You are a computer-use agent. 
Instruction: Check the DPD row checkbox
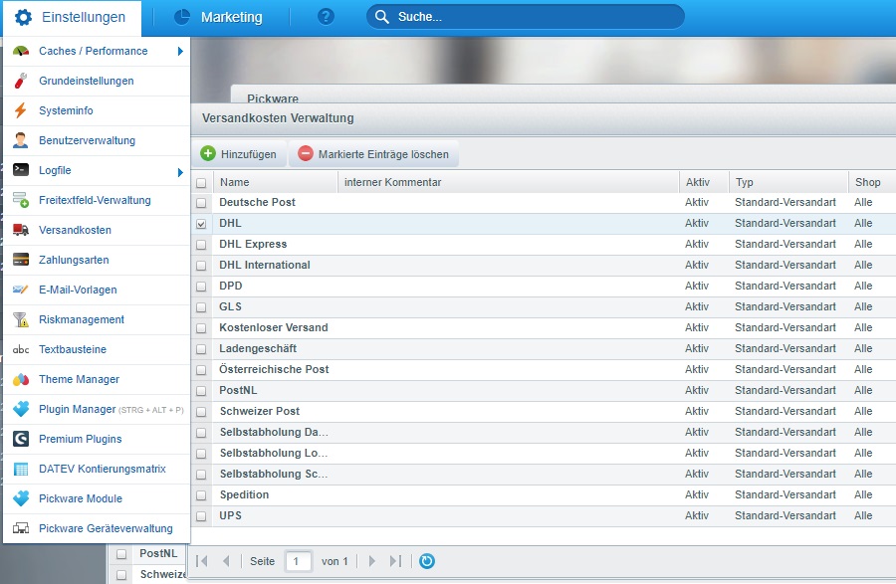[201, 286]
